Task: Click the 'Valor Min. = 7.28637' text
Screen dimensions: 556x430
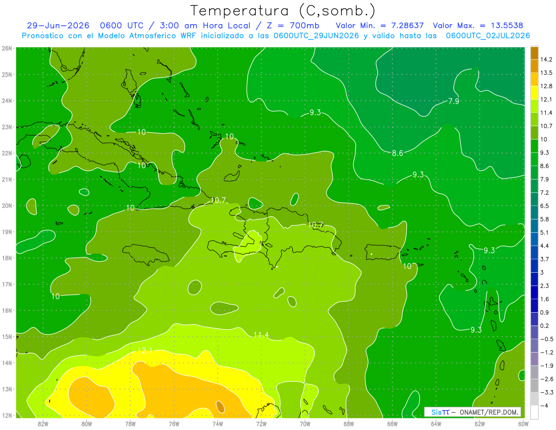Action: [x=379, y=26]
